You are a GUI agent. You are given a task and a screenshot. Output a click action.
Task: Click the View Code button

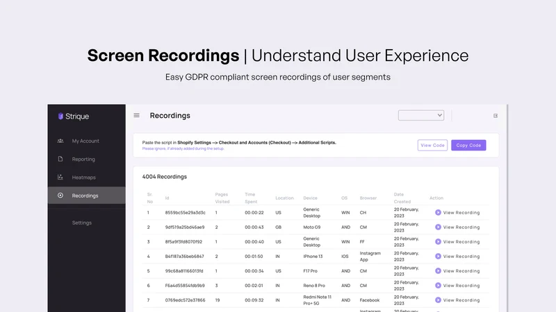pyautogui.click(x=432, y=145)
